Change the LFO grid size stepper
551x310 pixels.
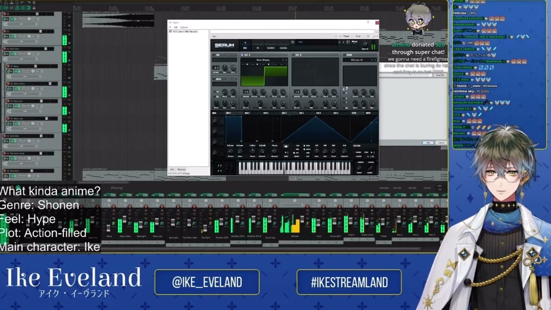coord(286,152)
